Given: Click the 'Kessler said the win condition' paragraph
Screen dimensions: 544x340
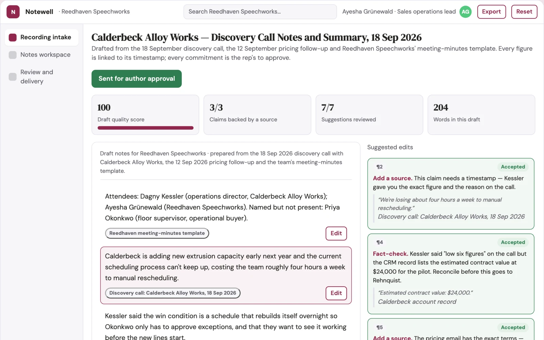Looking at the screenshot, I should (226, 327).
